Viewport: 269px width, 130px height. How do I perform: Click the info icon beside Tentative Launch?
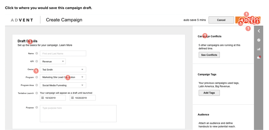click(x=37, y=93)
